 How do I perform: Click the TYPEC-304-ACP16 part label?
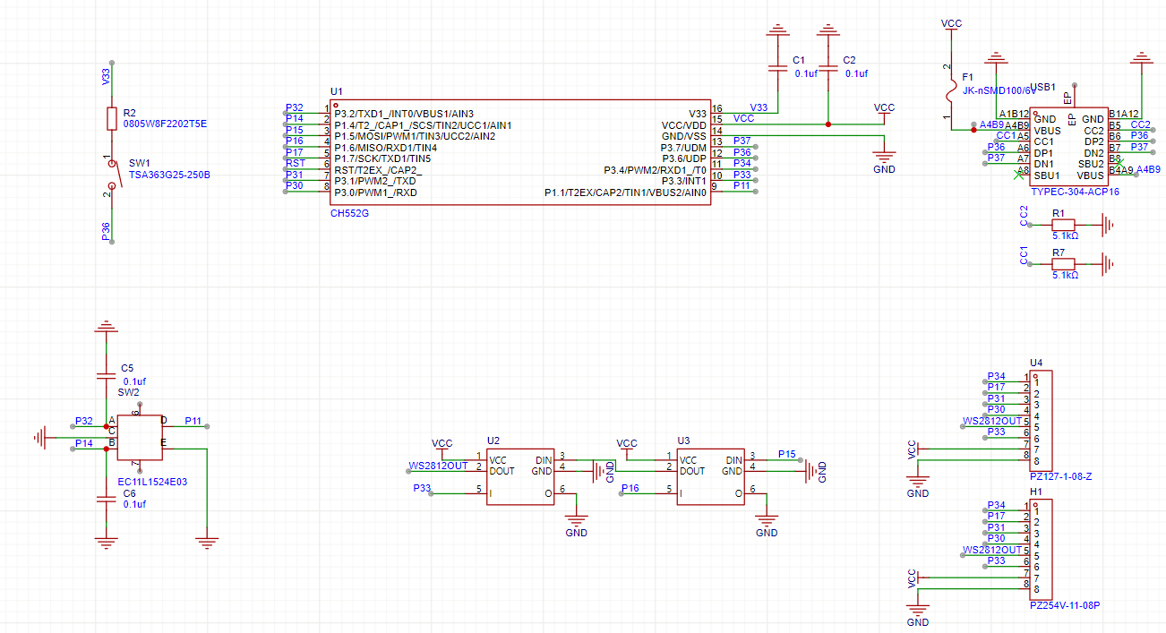[1075, 192]
